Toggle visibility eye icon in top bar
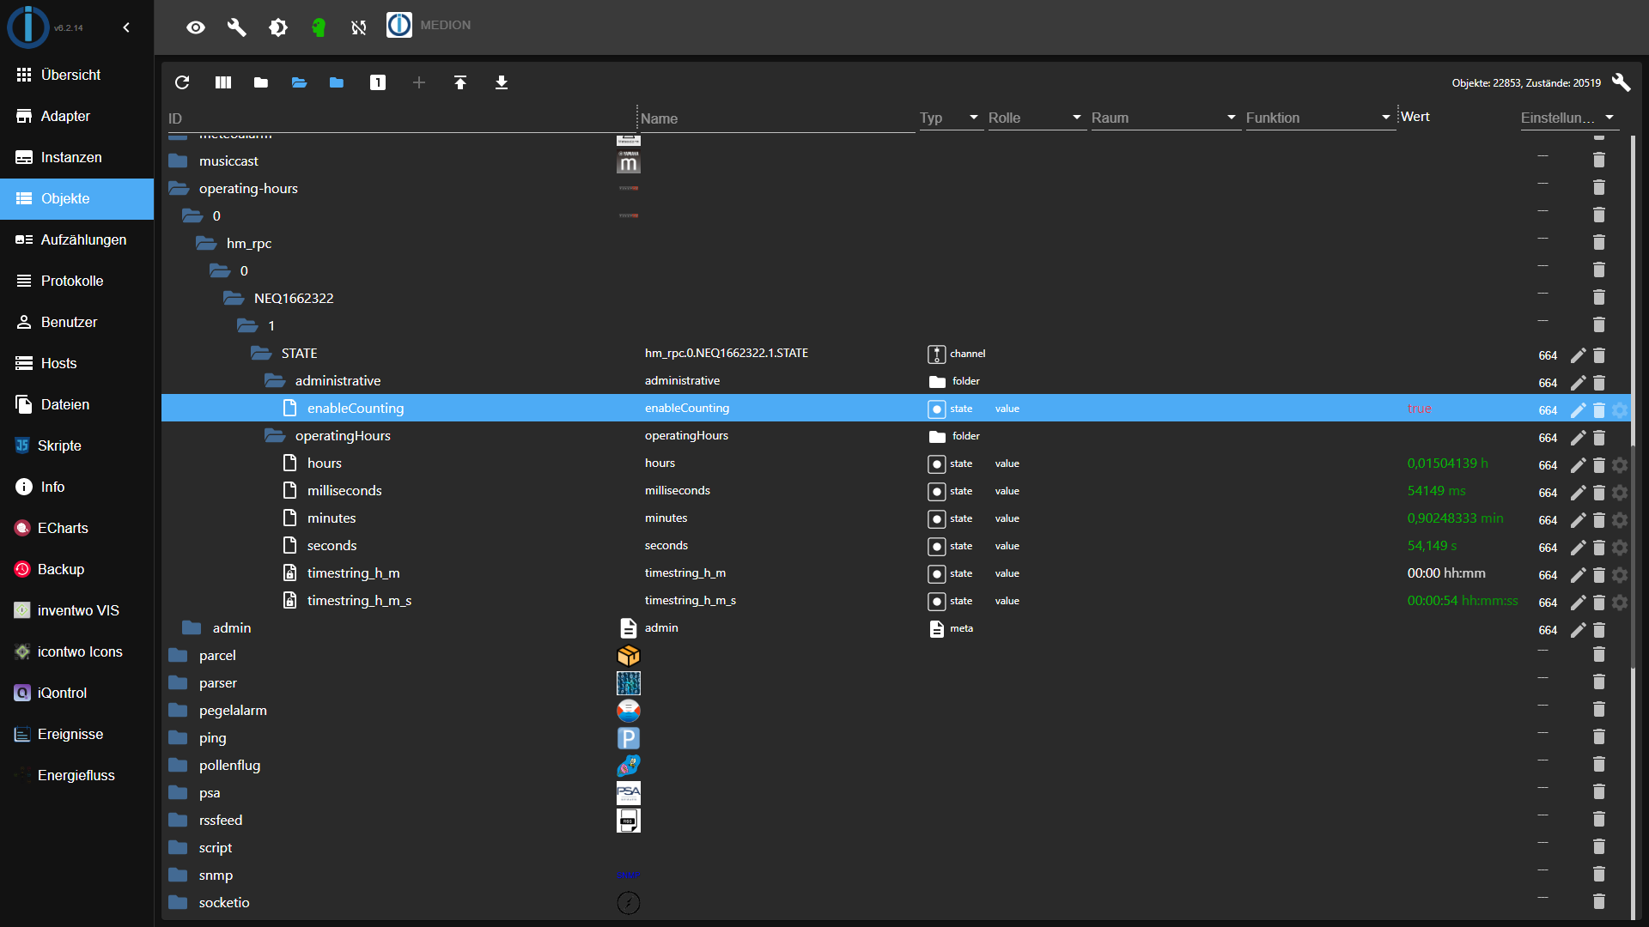Screen dimensions: 1649x927 click(196, 27)
